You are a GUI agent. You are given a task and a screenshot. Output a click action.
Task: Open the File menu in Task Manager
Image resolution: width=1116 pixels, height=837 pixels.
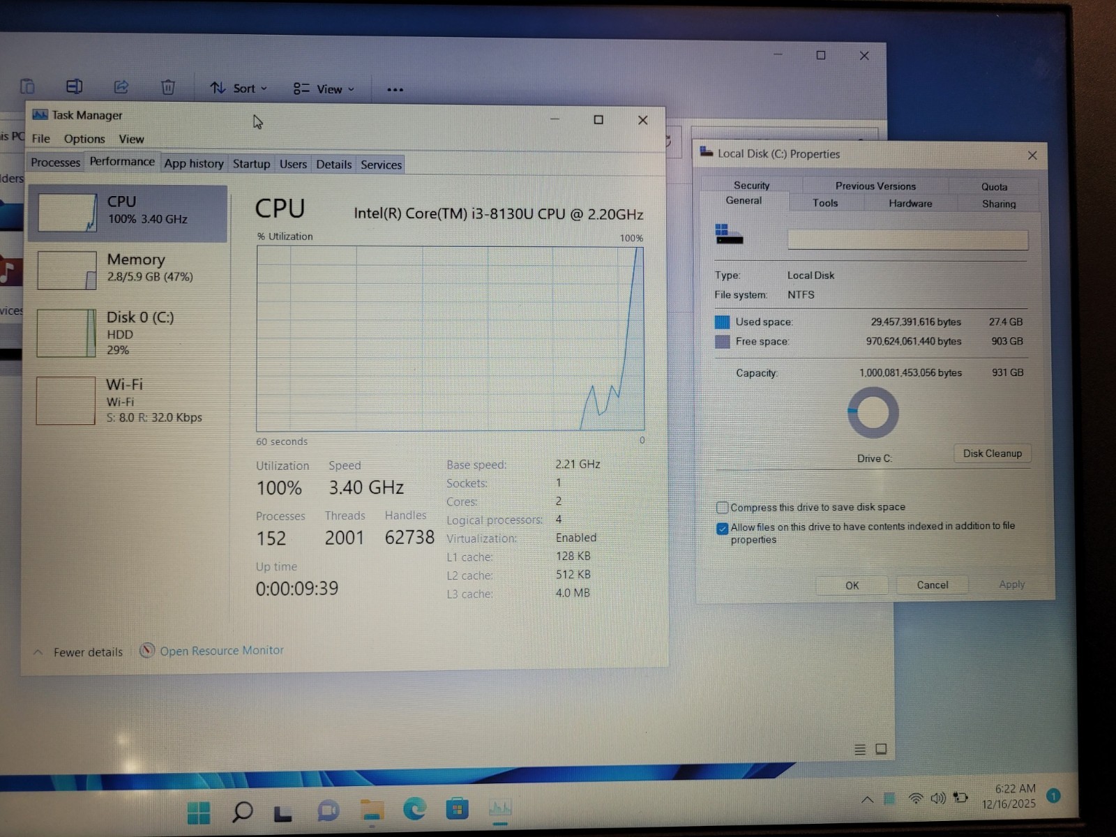[x=41, y=138]
